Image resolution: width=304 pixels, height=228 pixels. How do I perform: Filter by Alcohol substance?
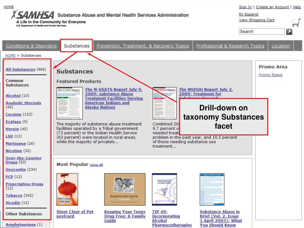point(13,96)
